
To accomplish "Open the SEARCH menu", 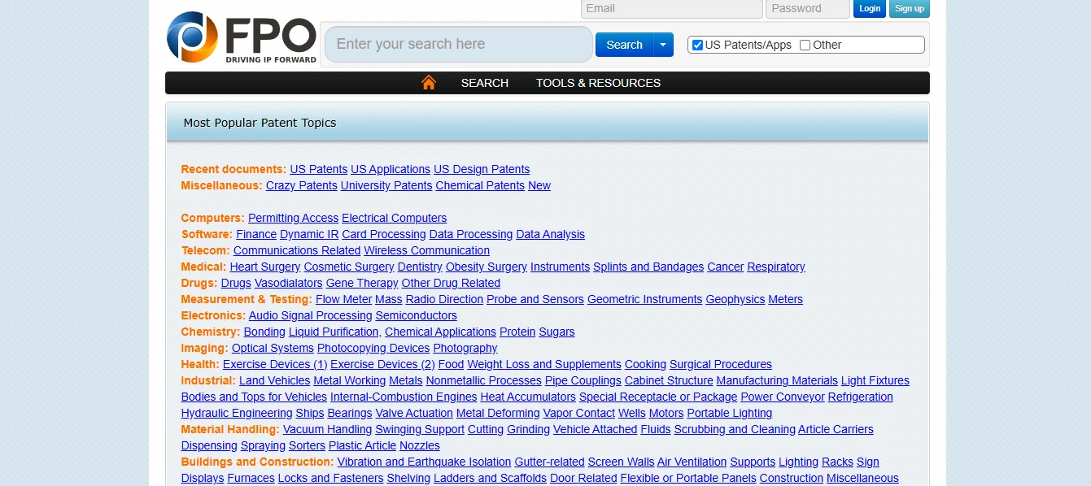I will coord(484,83).
